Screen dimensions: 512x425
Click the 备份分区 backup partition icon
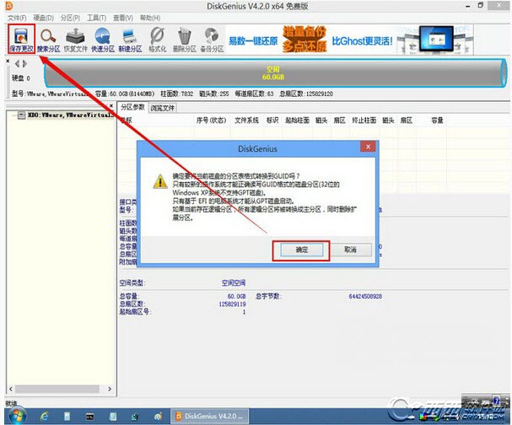coord(212,39)
